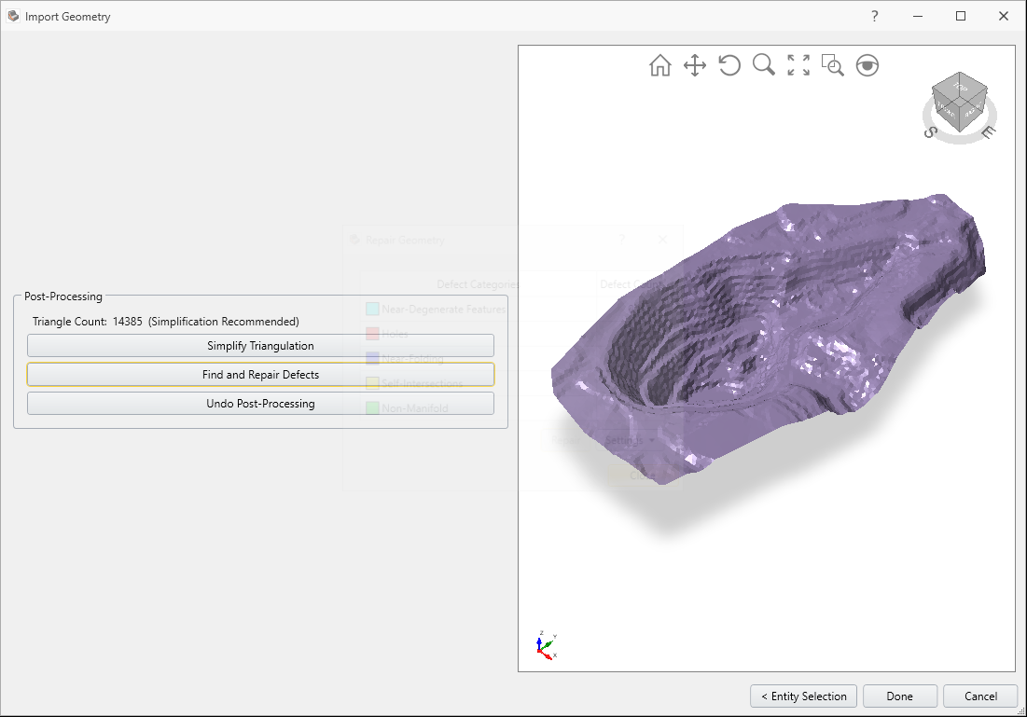The image size is (1027, 717).
Task: Click the XYZ axis triad
Action: pyautogui.click(x=546, y=645)
